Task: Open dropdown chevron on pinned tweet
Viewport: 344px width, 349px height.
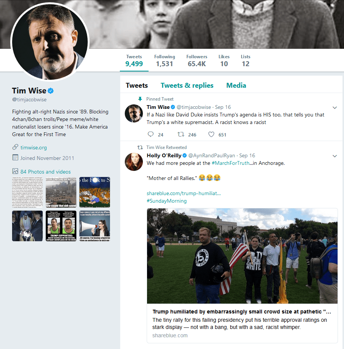Action: (335, 108)
